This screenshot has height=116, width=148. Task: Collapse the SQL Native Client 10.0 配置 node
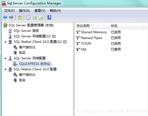point(6,69)
